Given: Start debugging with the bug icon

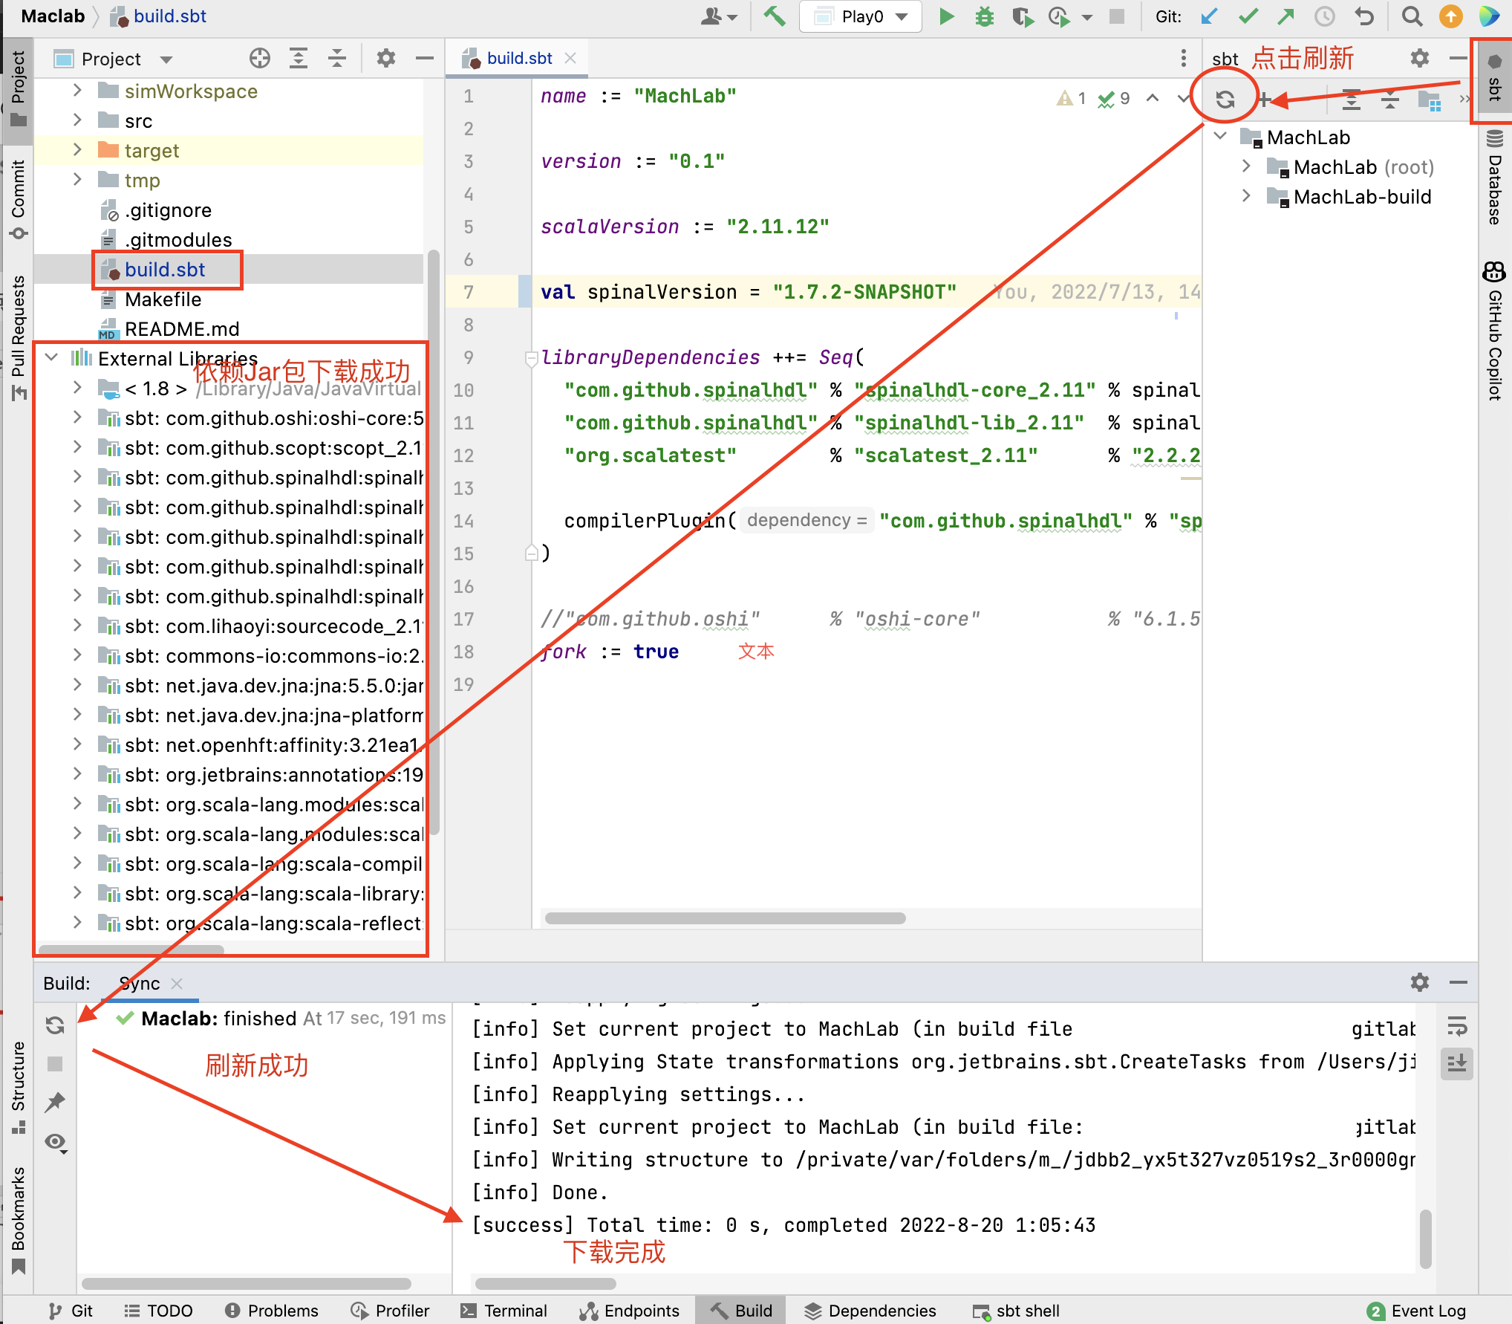Looking at the screenshot, I should [984, 16].
